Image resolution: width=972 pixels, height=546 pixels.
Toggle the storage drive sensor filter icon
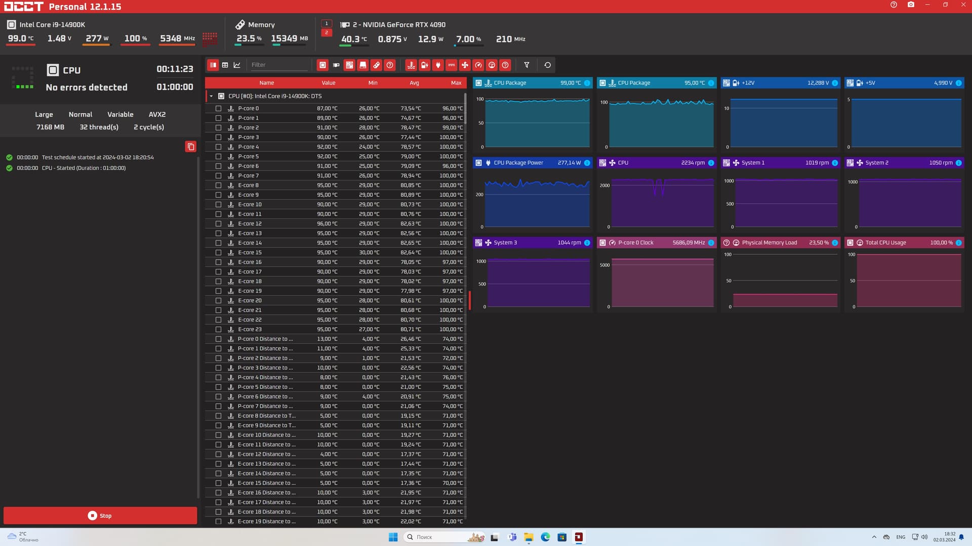(x=363, y=65)
